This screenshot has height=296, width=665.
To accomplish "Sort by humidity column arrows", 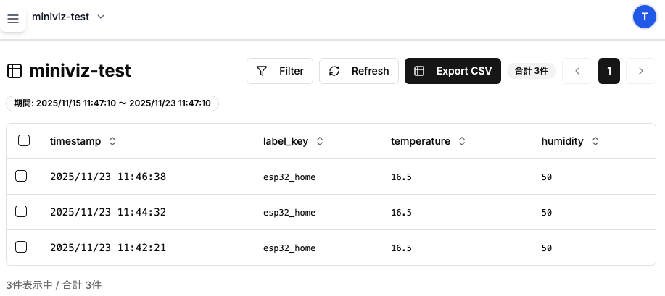I will pos(595,142).
